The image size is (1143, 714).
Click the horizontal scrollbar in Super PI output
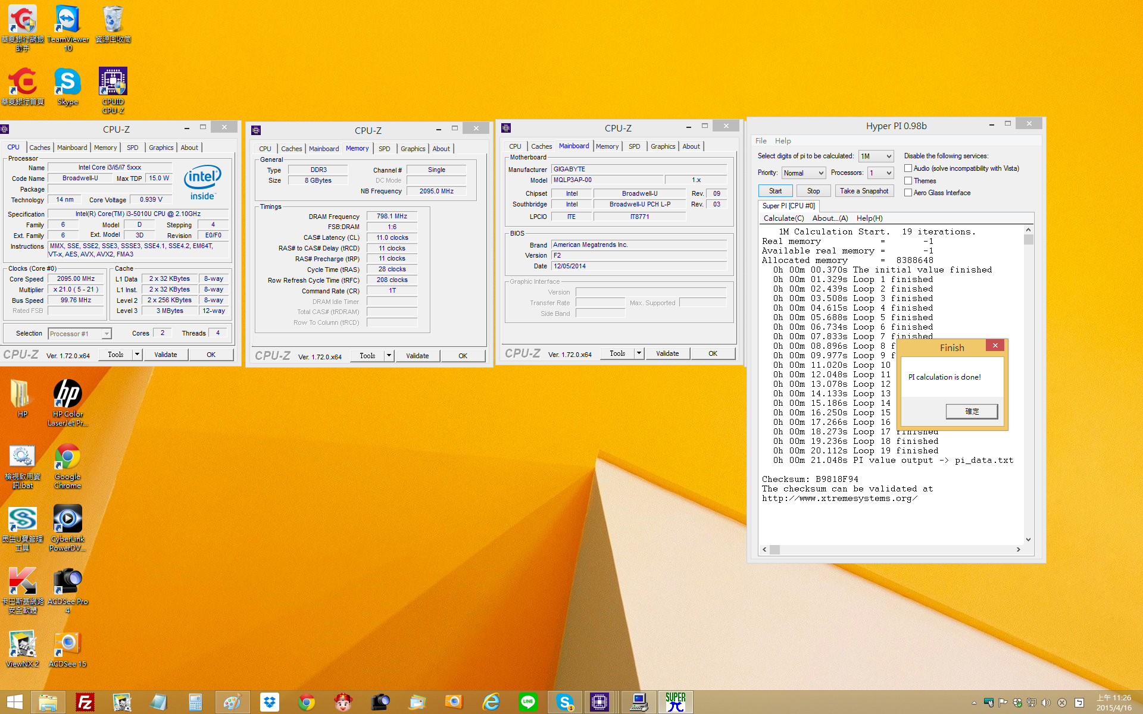891,550
